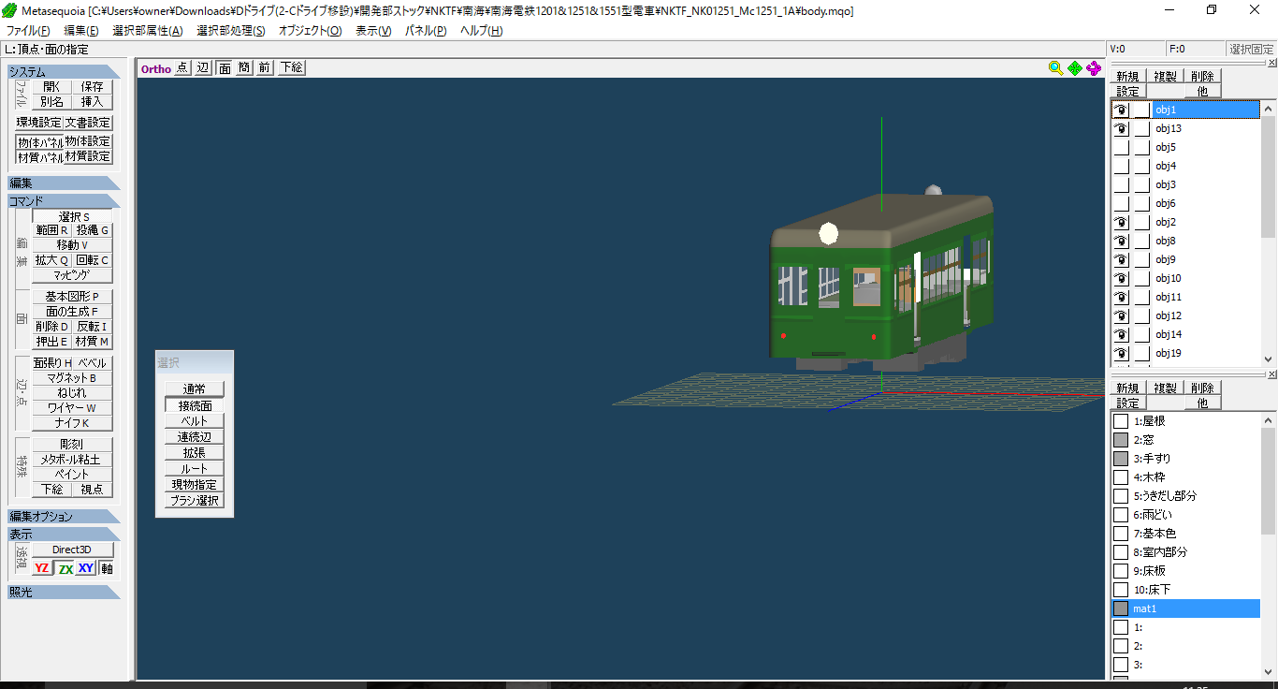This screenshot has height=689, width=1278.
Task: Select the 1:屋根 material swatch
Action: [1121, 421]
